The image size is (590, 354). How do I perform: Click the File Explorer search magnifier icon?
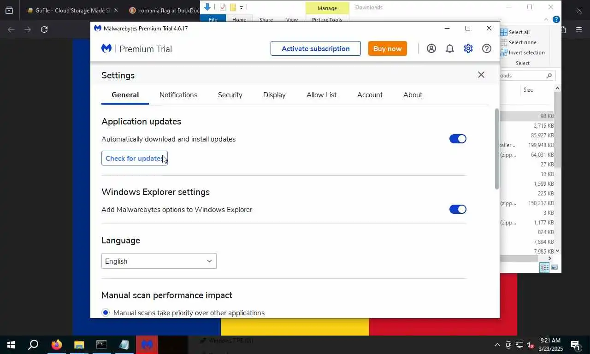[549, 76]
